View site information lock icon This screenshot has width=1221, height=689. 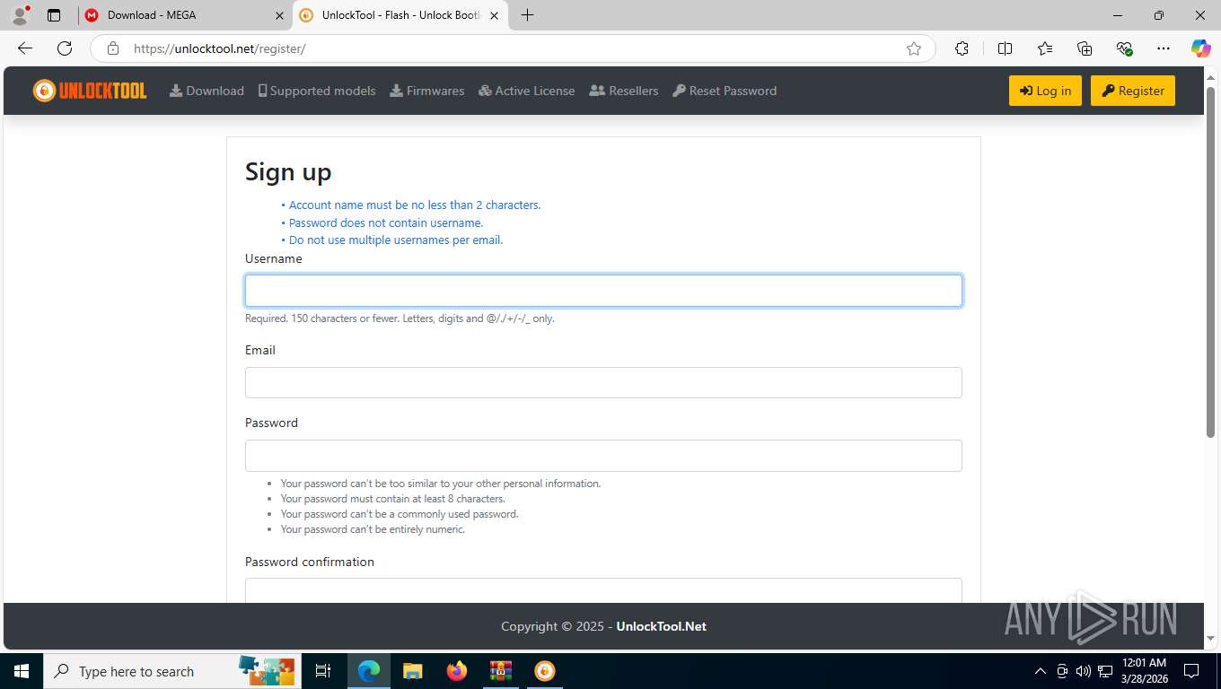pyautogui.click(x=112, y=48)
